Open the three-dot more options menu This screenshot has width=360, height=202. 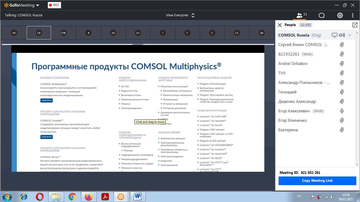tap(353, 15)
